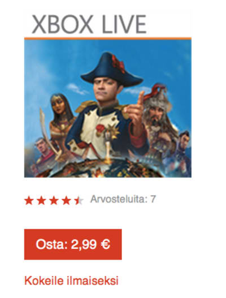Open the Kokeile ilmaiseksi free trial link

(x=71, y=280)
